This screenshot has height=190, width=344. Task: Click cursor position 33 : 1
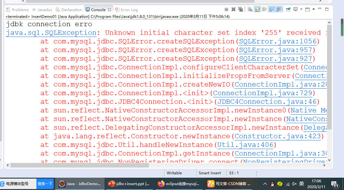click(234, 173)
